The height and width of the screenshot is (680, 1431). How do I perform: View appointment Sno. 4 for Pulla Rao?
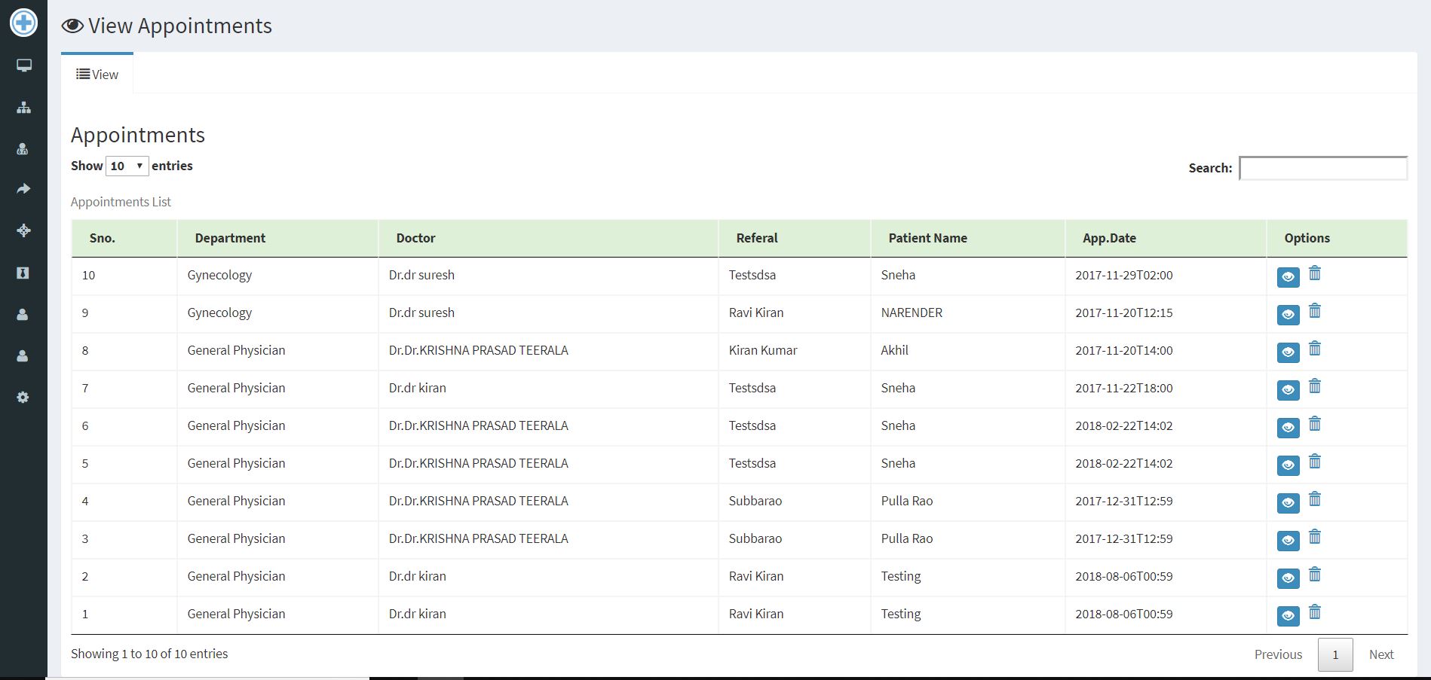pos(1288,503)
